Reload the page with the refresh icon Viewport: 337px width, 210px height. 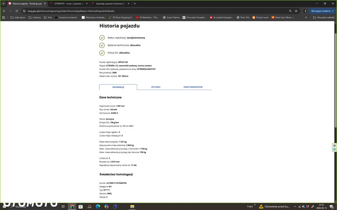point(17,11)
